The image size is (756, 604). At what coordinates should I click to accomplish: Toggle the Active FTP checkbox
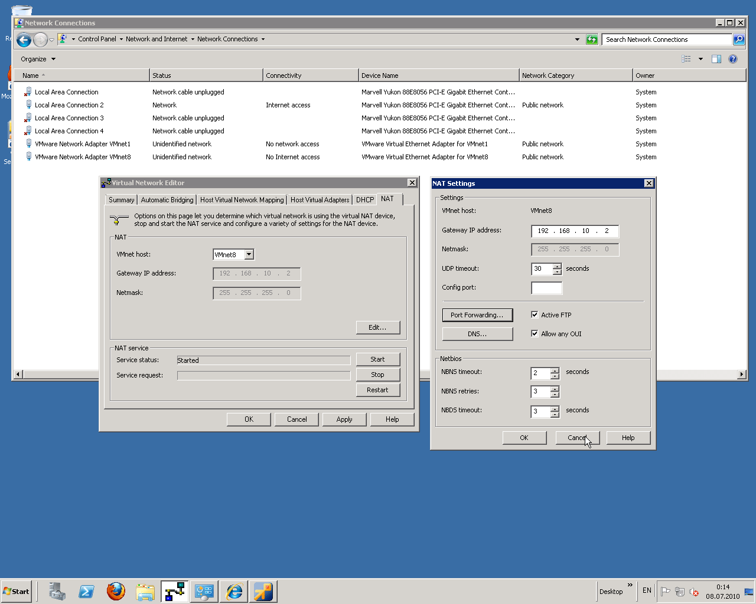click(535, 315)
